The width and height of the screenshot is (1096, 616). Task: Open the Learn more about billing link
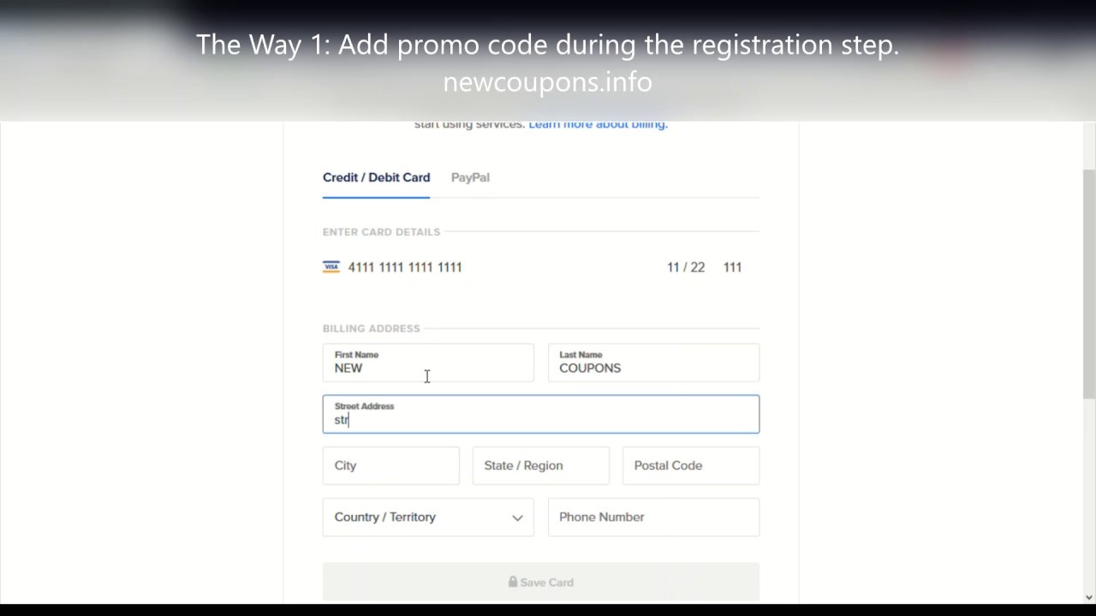click(598, 125)
